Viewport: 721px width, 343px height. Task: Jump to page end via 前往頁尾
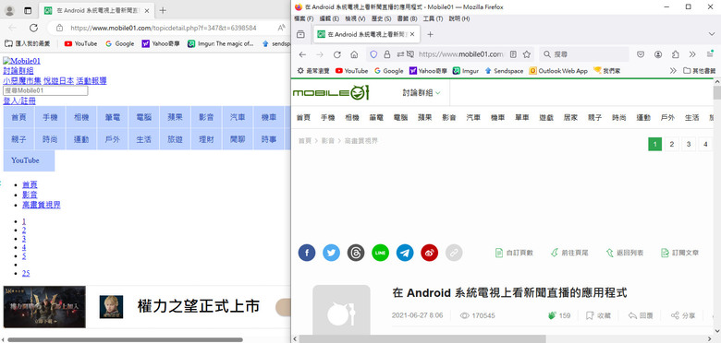[569, 253]
